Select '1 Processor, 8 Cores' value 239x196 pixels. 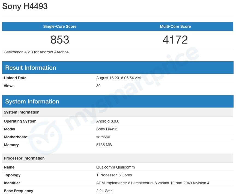pos(114,175)
